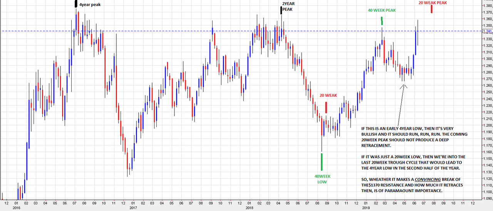Click the 1.380 price axis value

488,6
